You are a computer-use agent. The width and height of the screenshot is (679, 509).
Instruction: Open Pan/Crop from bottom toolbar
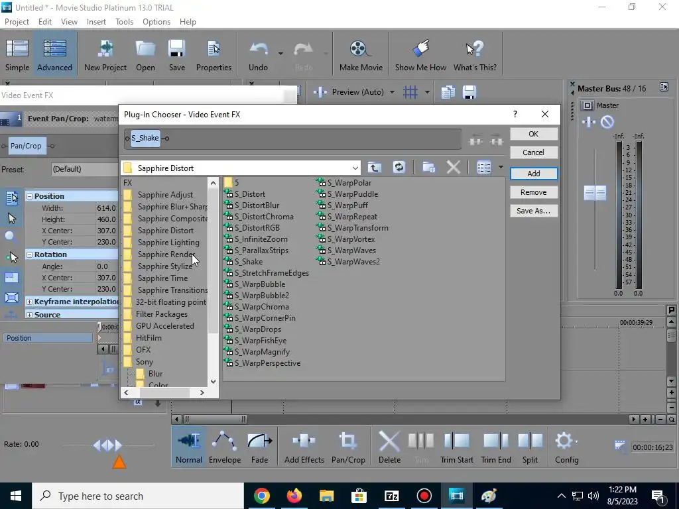[348, 447]
